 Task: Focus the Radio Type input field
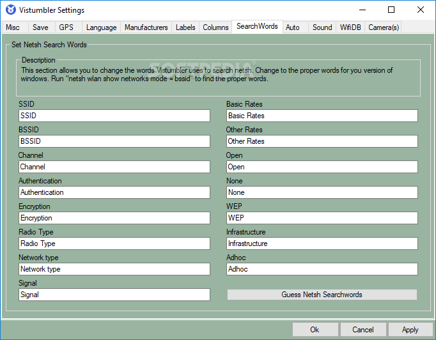coord(114,243)
